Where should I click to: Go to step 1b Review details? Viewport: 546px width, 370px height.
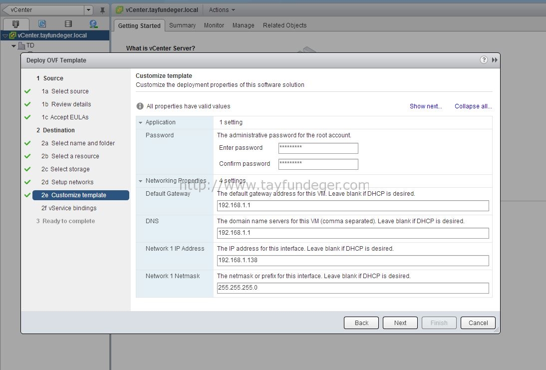click(x=66, y=104)
